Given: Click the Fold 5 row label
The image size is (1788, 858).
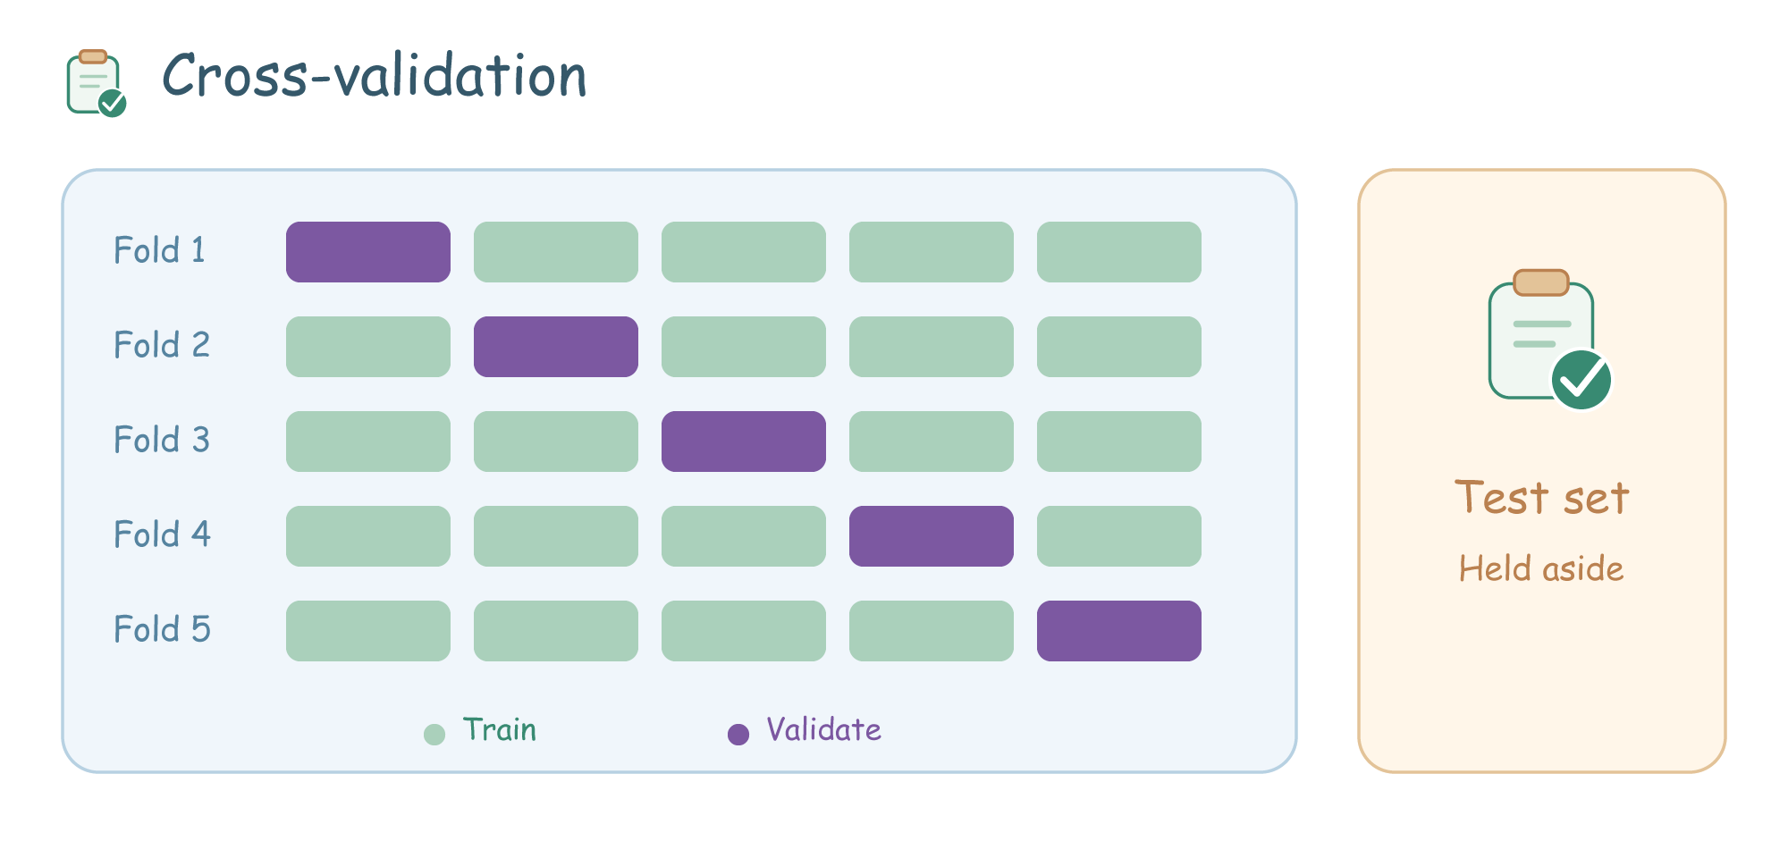Looking at the screenshot, I should (x=162, y=629).
